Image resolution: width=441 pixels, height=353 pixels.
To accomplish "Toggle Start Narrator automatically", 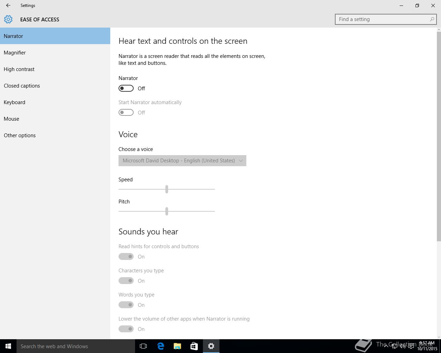I will (x=126, y=112).
